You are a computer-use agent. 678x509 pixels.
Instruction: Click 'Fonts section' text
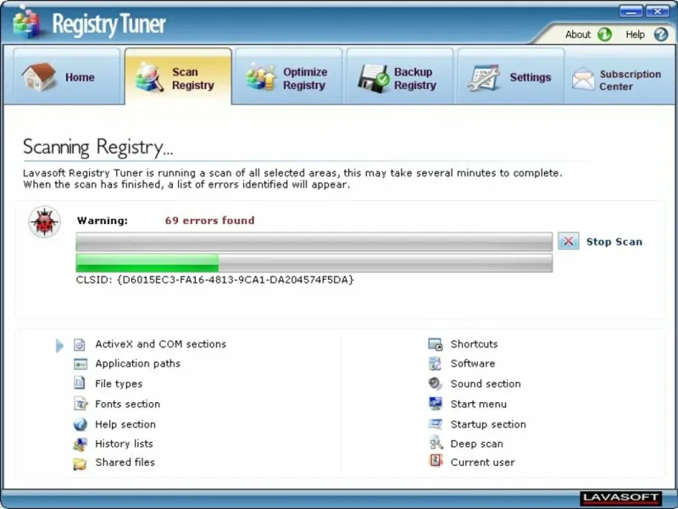pyautogui.click(x=128, y=404)
